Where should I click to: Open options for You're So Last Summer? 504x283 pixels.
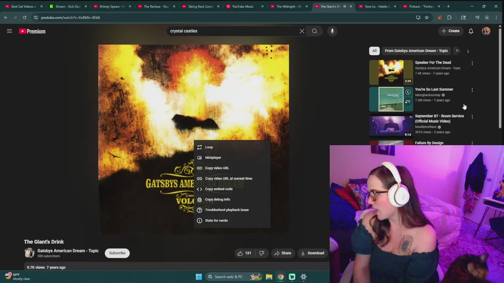(x=472, y=90)
